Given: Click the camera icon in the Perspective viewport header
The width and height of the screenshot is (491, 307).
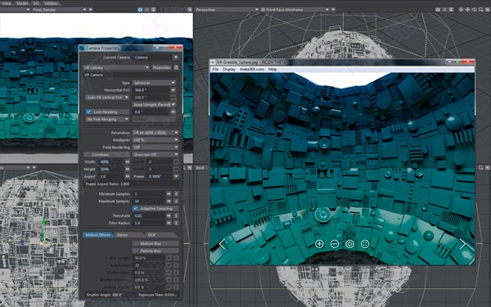Looking at the screenshot, I should click(438, 10).
